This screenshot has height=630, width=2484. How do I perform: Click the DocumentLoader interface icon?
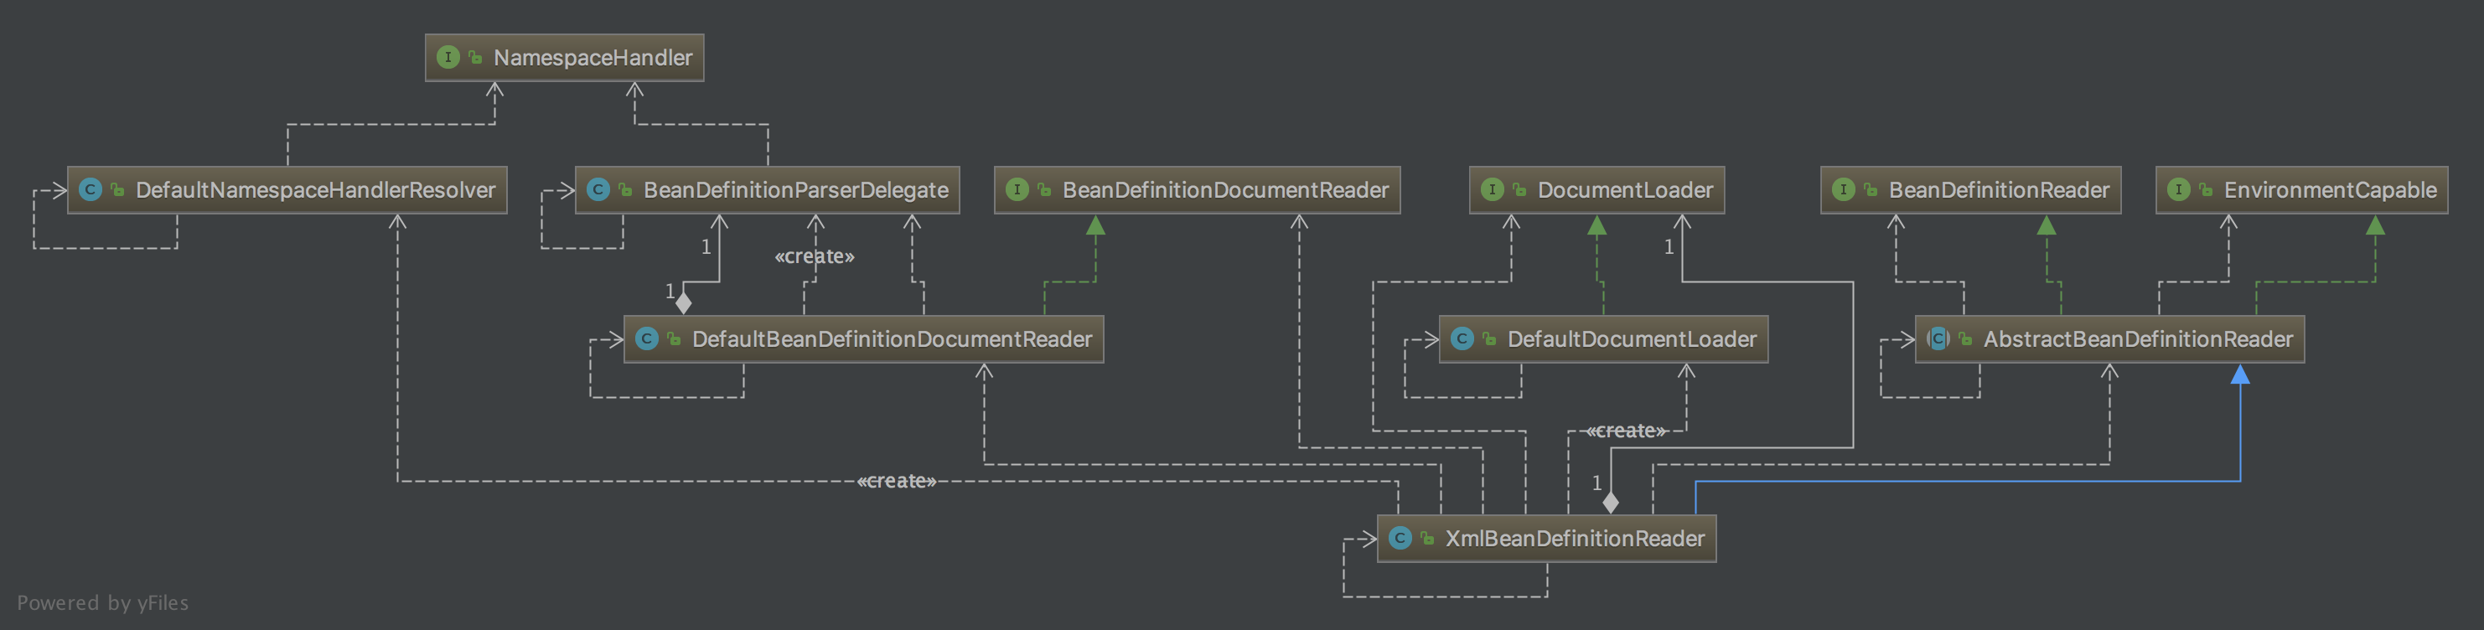tap(1492, 190)
